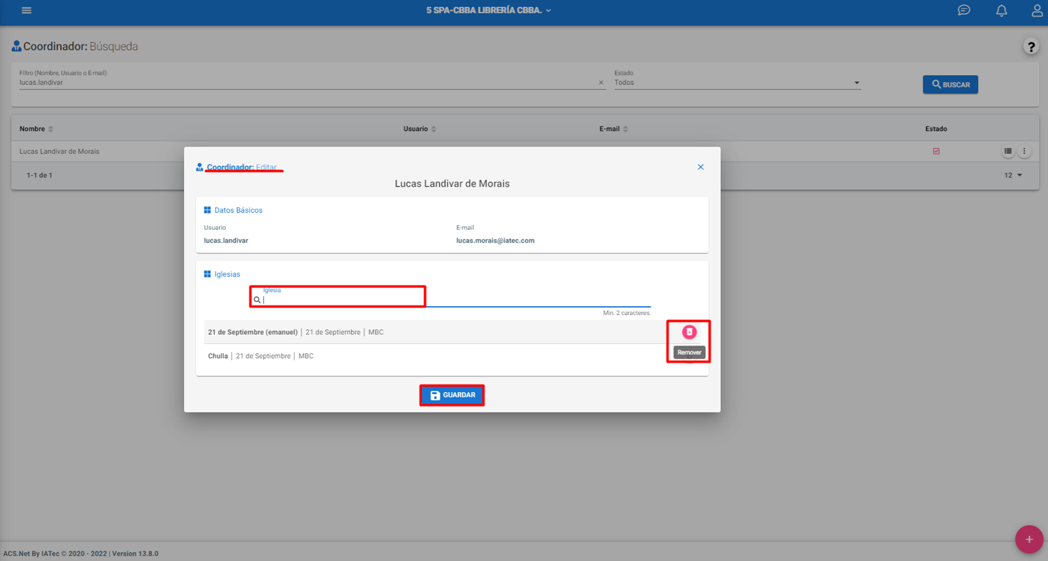1048x561 pixels.
Task: Open the notifications bell
Action: 1001,10
